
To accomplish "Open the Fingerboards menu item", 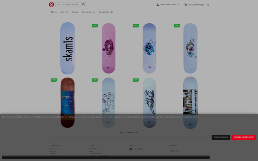I will pyautogui.click(x=106, y=12).
